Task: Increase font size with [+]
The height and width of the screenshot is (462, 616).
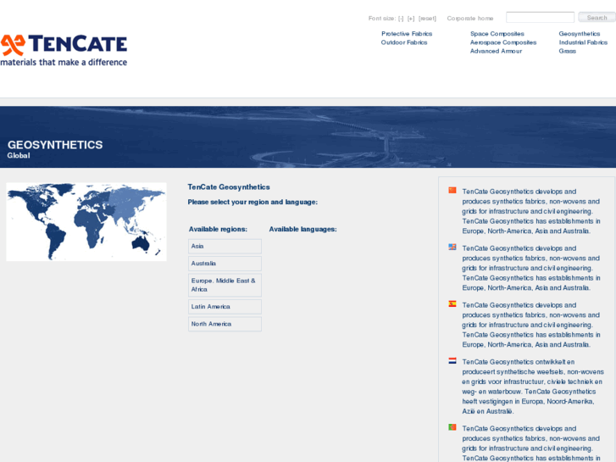Action: 411,19
